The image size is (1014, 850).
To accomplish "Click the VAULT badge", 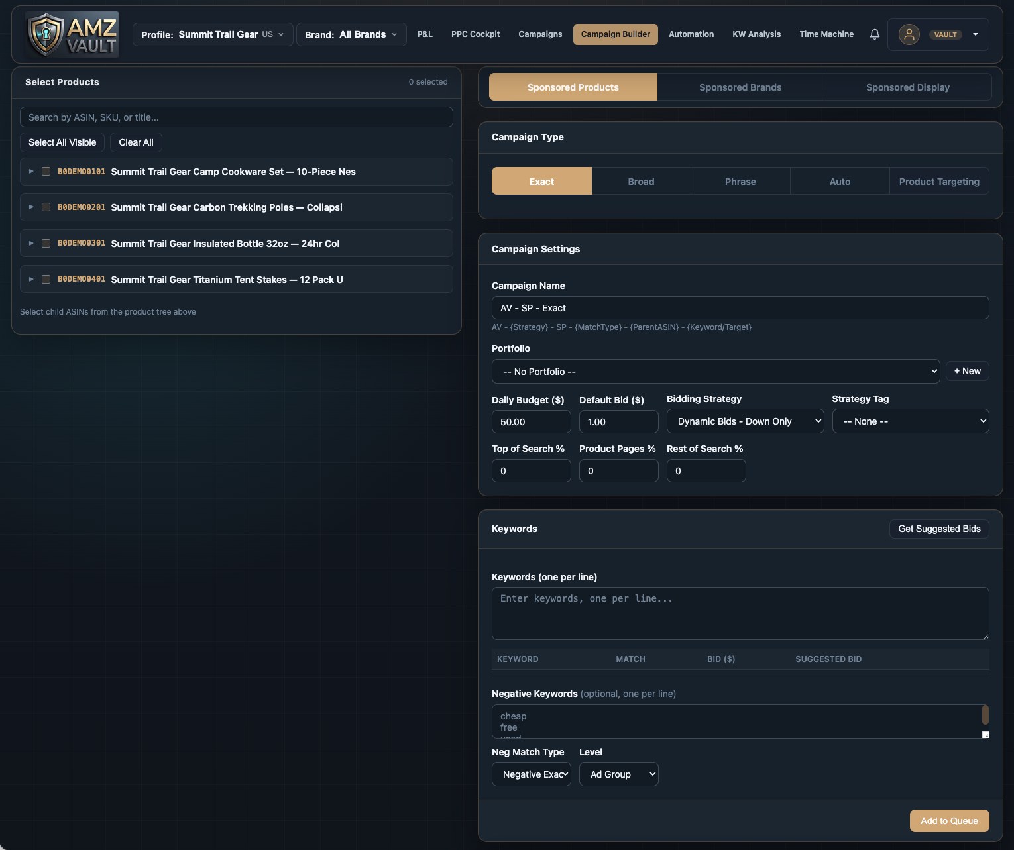I will (946, 34).
